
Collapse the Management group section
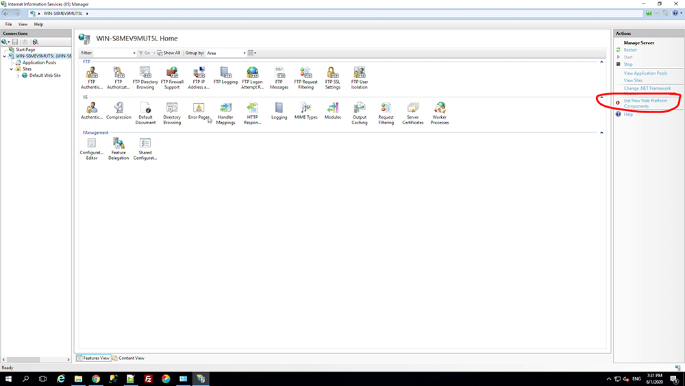[x=601, y=132]
